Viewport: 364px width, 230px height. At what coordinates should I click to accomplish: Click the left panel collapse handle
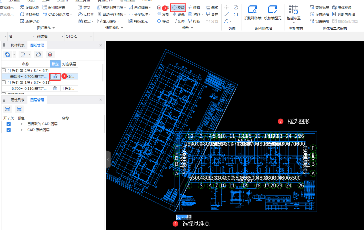pyautogui.click(x=108, y=160)
